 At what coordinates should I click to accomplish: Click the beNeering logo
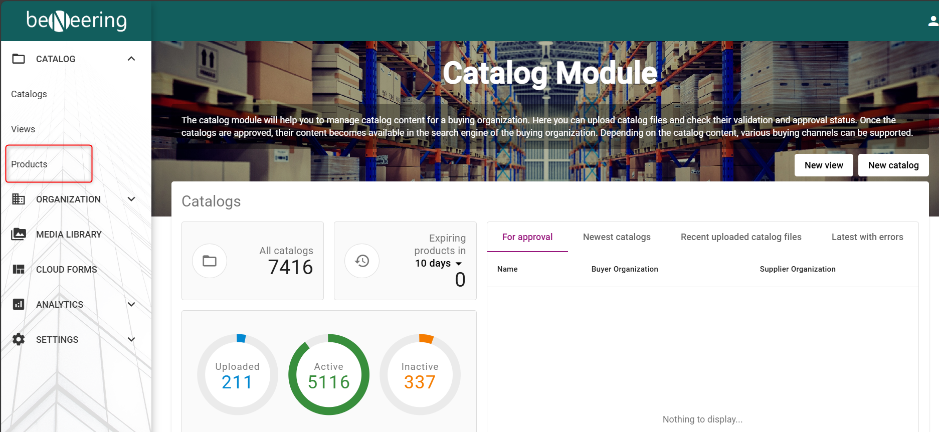pos(76,21)
